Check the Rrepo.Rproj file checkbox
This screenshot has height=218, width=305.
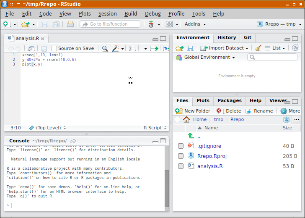[x=181, y=156]
